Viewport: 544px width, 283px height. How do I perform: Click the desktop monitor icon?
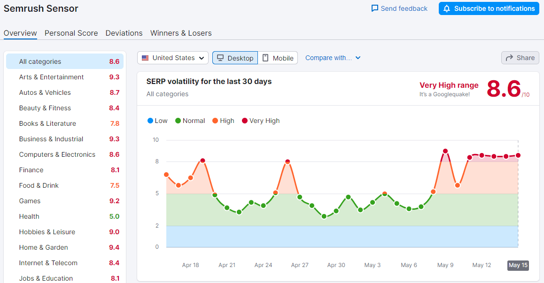220,58
